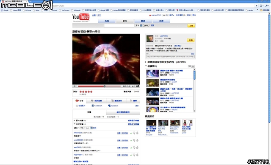Select the 分享 share tab
The width and height of the screenshot is (271, 165).
tap(79, 101)
